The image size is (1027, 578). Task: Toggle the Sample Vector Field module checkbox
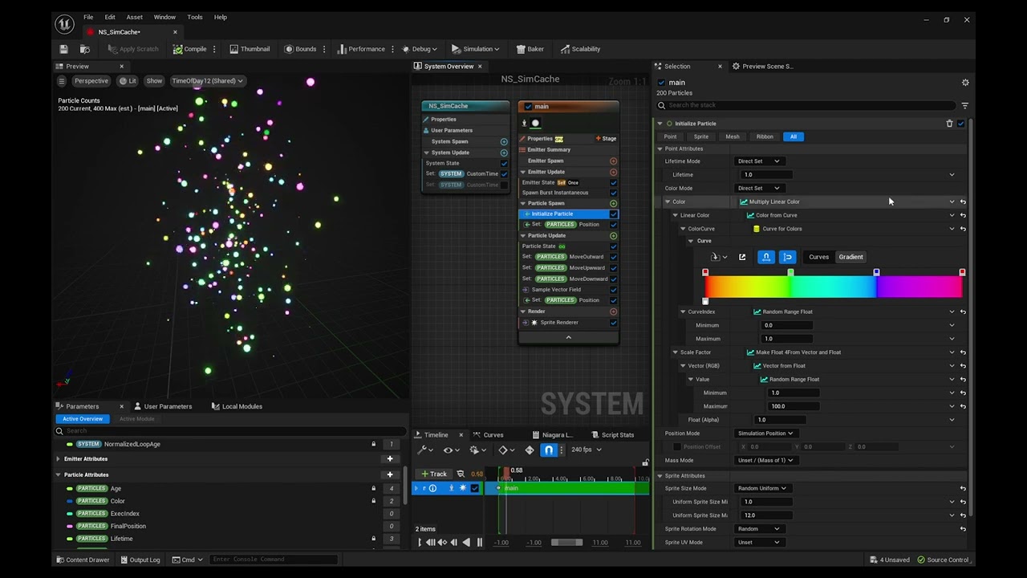(x=614, y=290)
